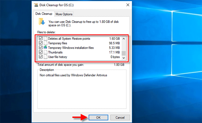Click the total '1.80 GB' gain value
Image resolution: width=202 pixels, height=123 pixels.
[119, 65]
